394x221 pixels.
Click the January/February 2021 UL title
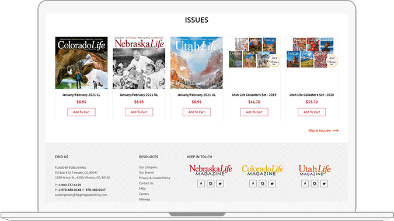point(197,95)
